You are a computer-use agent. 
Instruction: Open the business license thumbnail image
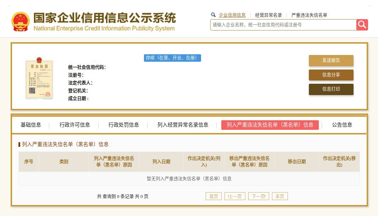point(39,78)
